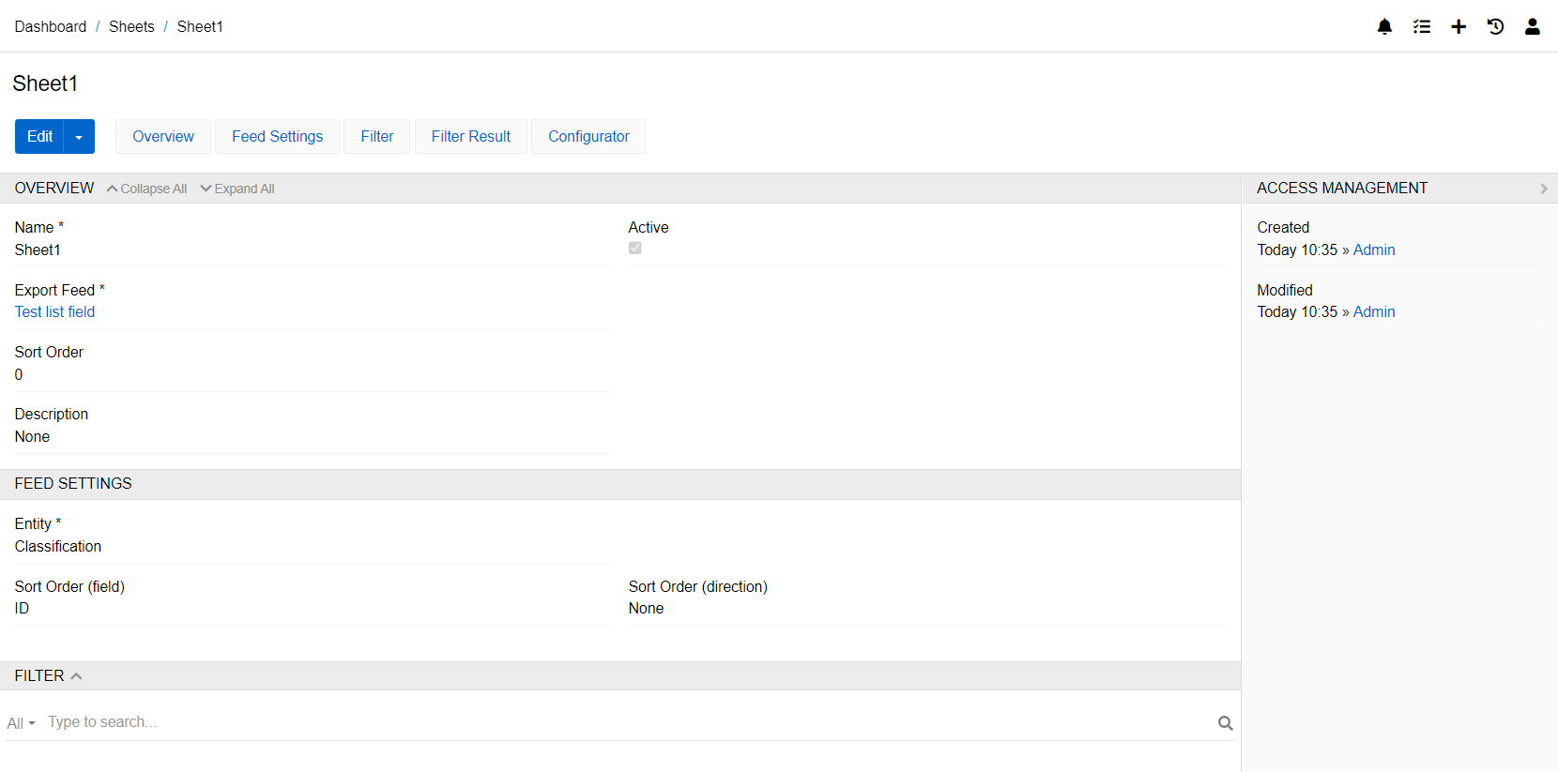Open Admin link under Modified

1374,312
